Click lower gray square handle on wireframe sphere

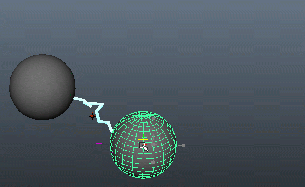click(153, 162)
